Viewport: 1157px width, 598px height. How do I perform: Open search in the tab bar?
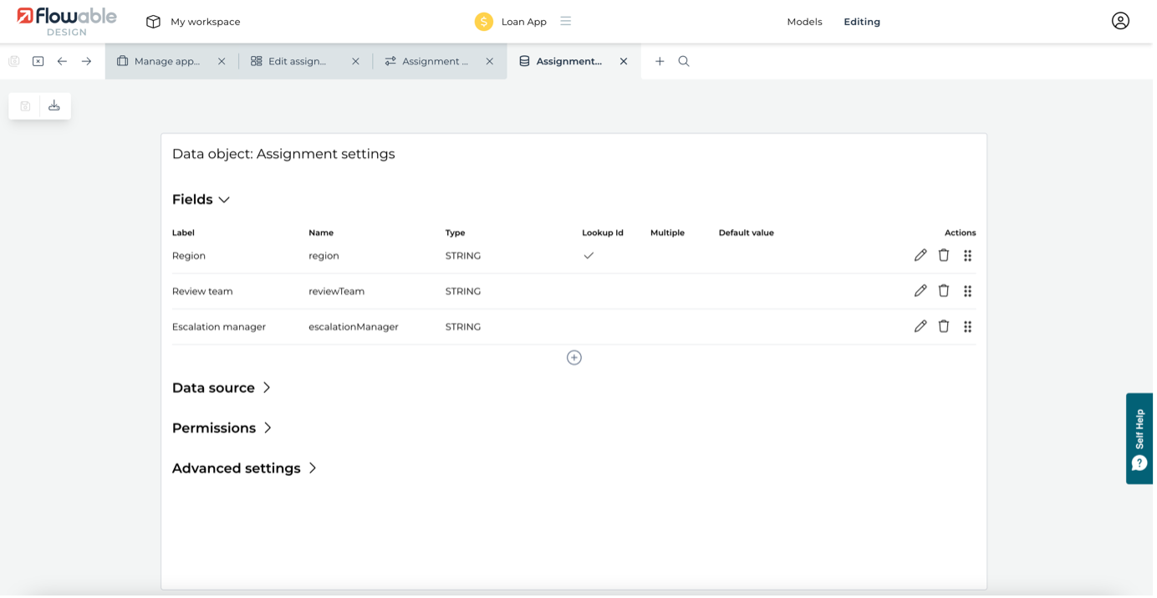tap(684, 61)
